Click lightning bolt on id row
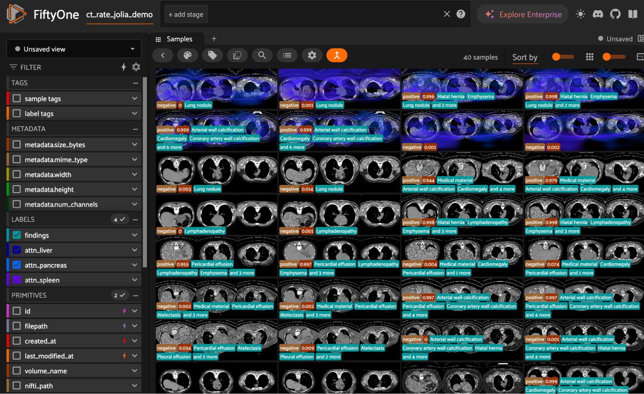Viewport: 644px width, 394px height. pos(124,311)
